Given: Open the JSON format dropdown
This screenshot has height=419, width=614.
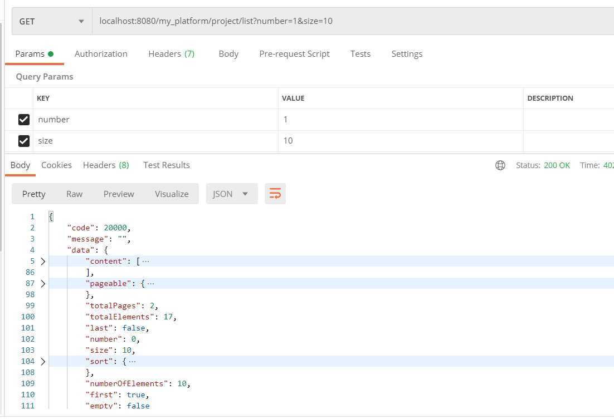Looking at the screenshot, I should click(x=231, y=194).
